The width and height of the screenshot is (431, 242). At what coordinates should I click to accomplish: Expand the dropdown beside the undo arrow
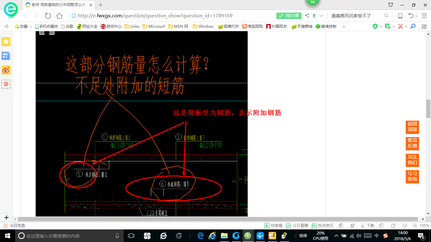[x=416, y=16]
